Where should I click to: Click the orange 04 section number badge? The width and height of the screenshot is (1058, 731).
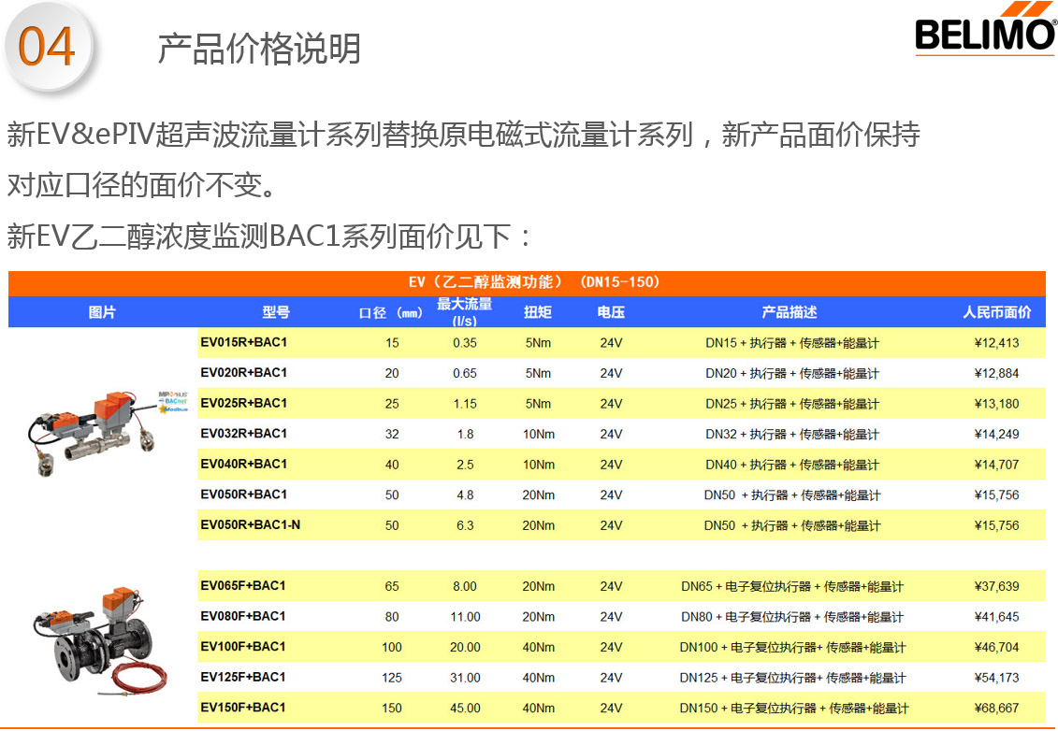tap(47, 47)
